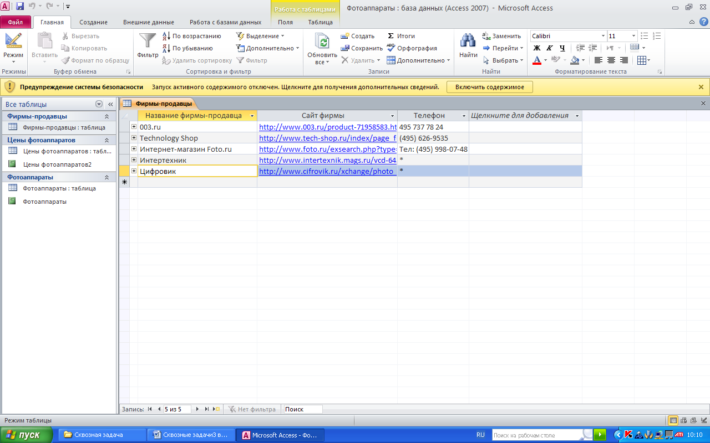Collapse the Фирмы-продавцы group
Screen dimensions: 710x443
point(106,116)
